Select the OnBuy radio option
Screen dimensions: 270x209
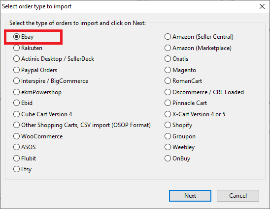tap(177, 158)
